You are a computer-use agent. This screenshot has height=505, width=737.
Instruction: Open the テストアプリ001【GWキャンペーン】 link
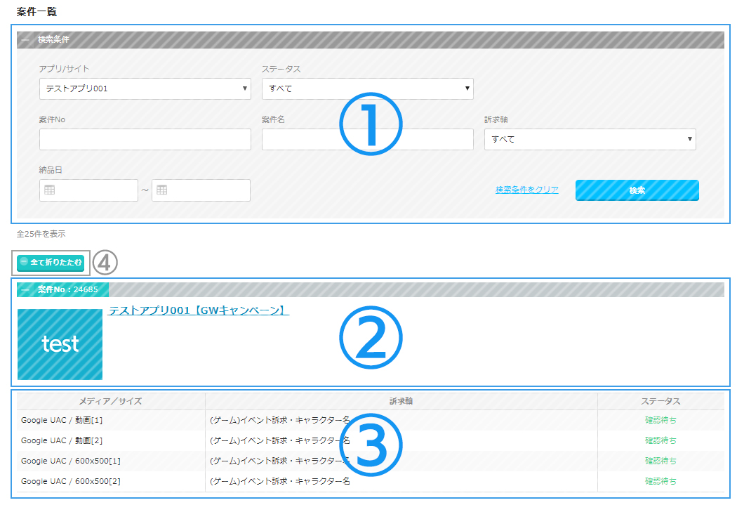199,310
